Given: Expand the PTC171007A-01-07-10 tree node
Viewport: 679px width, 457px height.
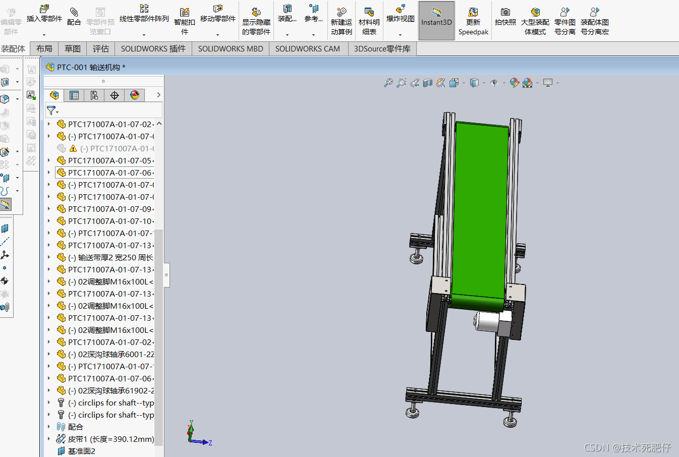Looking at the screenshot, I should tap(49, 221).
